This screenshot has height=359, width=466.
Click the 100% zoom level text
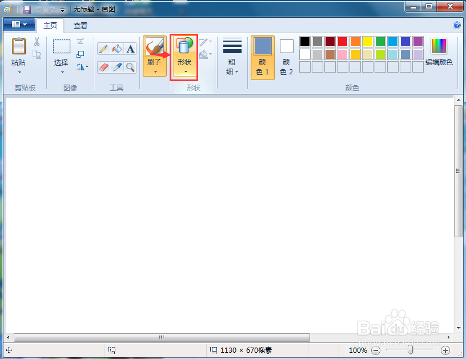tap(358, 350)
